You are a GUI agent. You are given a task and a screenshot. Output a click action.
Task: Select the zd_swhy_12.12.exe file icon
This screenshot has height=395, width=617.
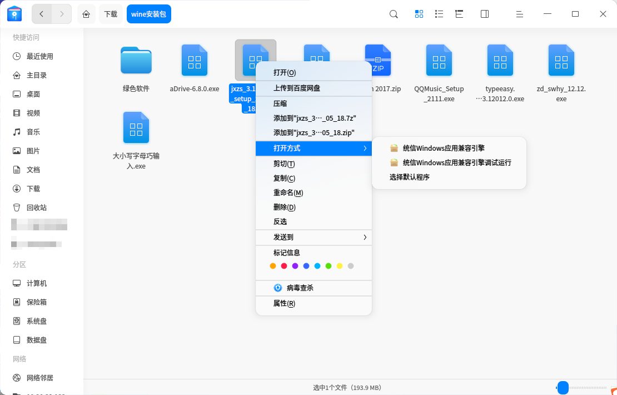pos(561,60)
